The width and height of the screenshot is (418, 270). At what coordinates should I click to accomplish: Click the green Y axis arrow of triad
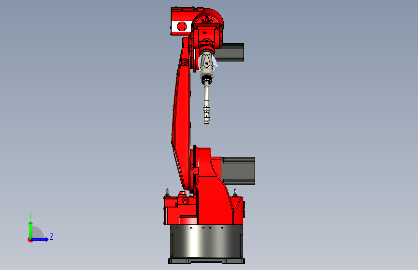coord(31,230)
